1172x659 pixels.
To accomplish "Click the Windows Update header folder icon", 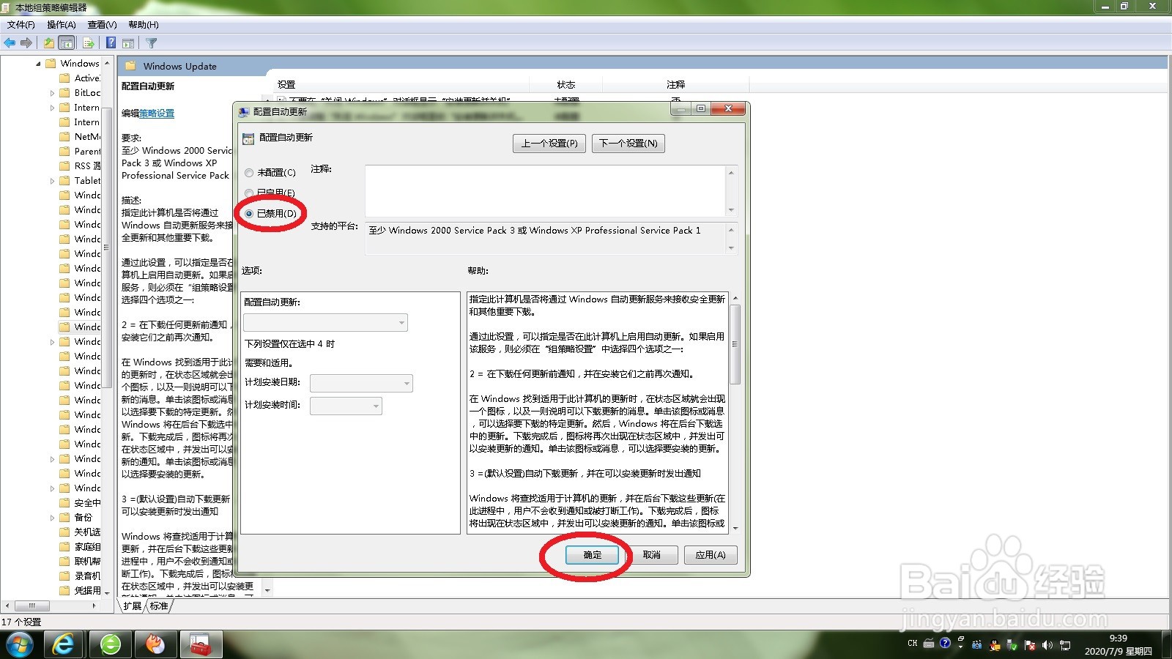I will click(130, 66).
